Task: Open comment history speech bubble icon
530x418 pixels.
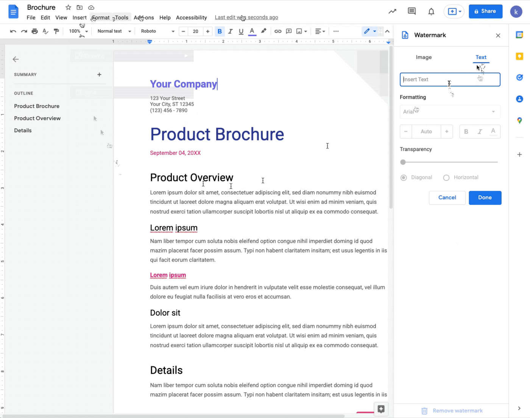Action: click(412, 11)
